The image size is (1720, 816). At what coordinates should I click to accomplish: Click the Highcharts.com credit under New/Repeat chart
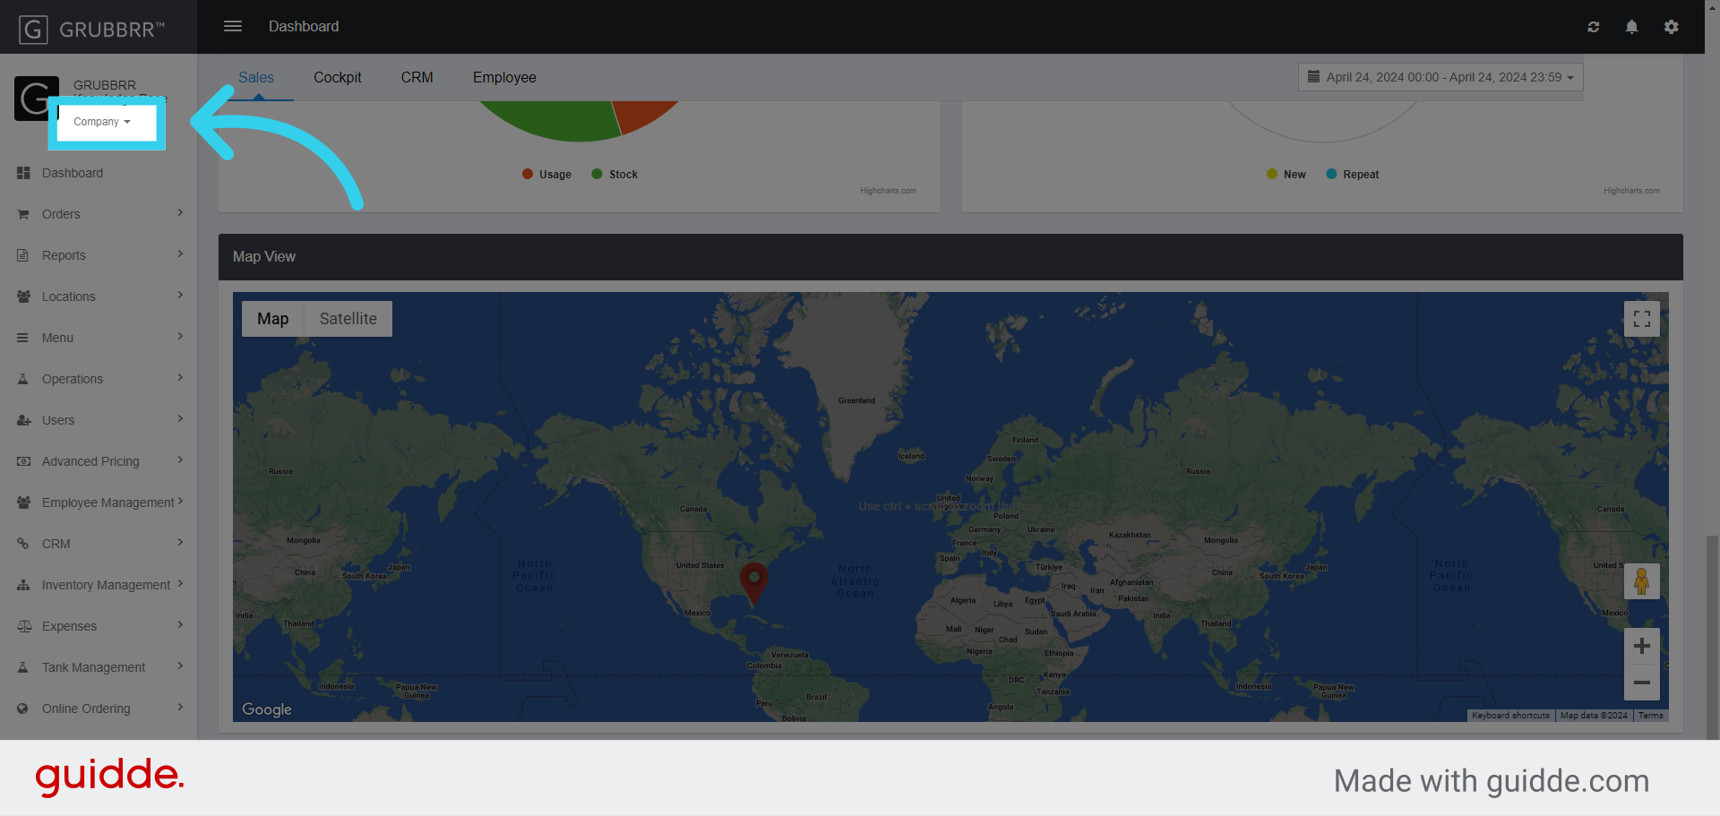1631,191
